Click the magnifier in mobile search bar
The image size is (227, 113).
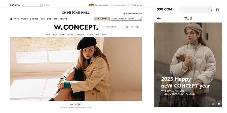click(x=210, y=9)
